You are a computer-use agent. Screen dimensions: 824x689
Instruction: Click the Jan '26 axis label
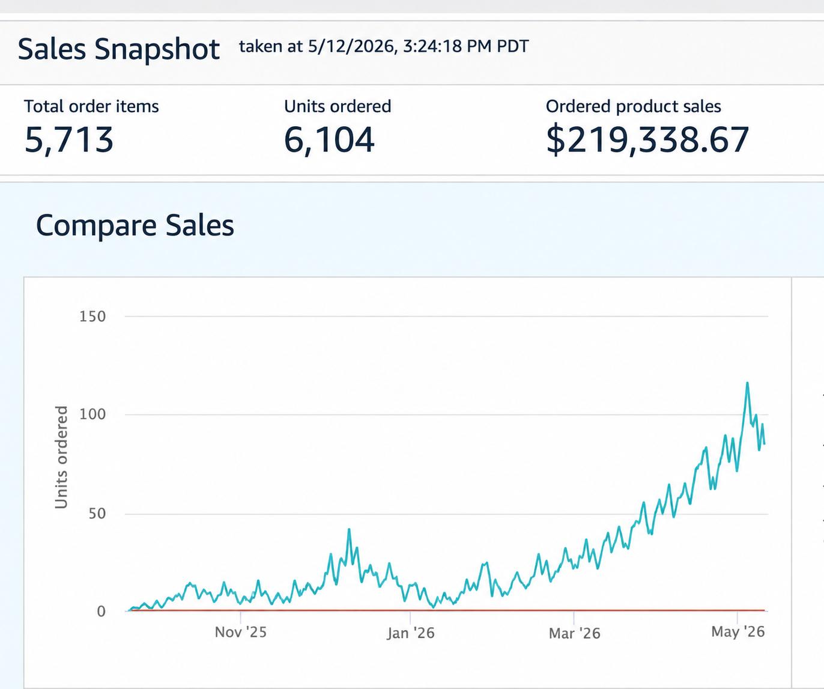click(x=411, y=633)
